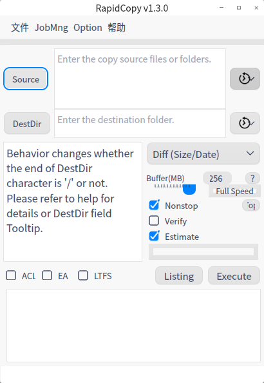Viewport: 264px width, 383px height.
Task: Click the Source button
Action: (x=26, y=79)
